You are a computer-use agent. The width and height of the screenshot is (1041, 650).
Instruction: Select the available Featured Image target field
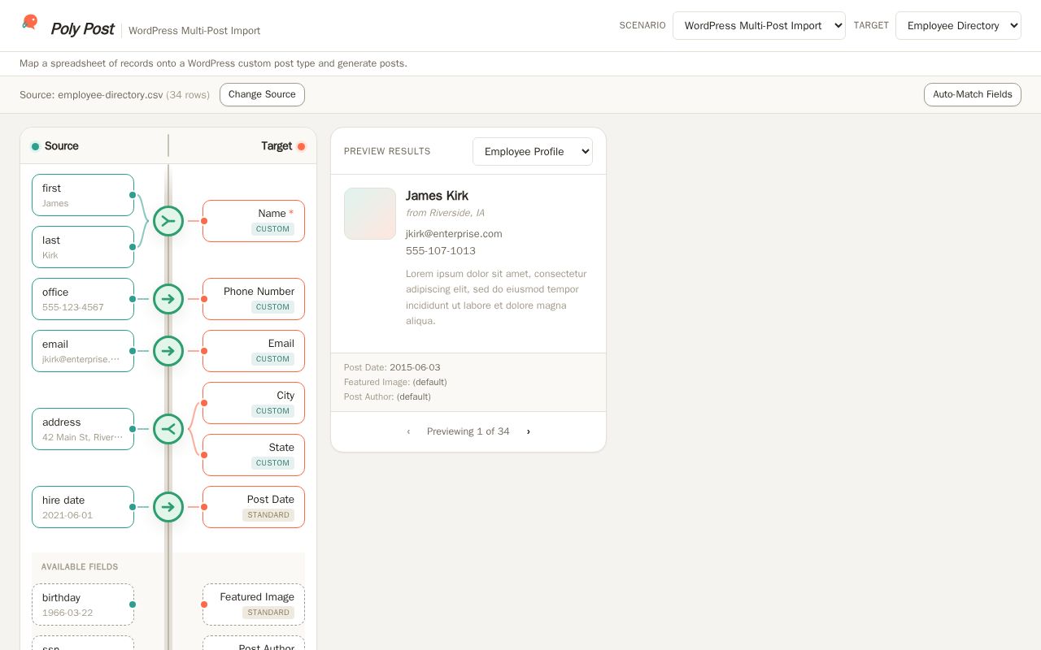click(x=254, y=604)
